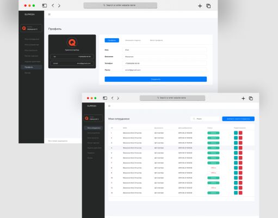Open user account card in Профиль window sidebar
The width and height of the screenshot is (278, 218).
(32, 28)
